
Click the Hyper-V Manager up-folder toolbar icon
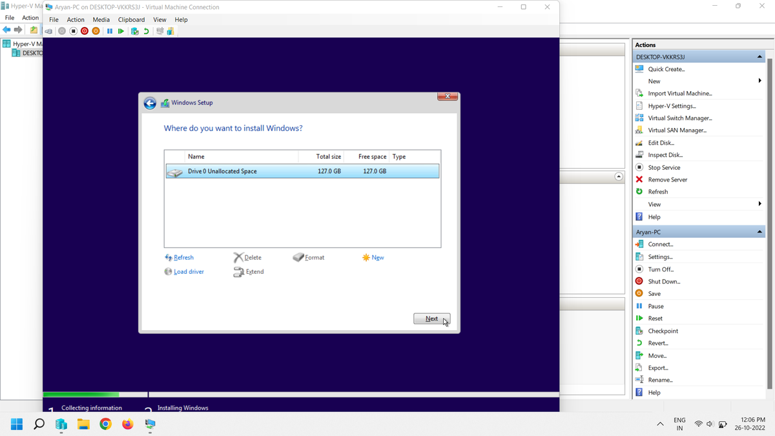(34, 30)
